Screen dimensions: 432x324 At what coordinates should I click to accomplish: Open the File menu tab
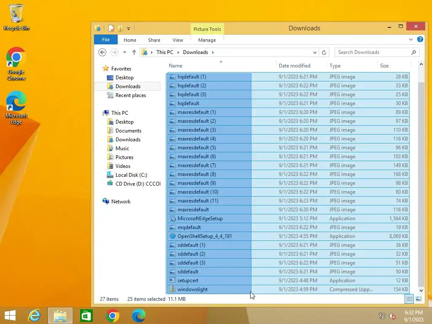coord(106,40)
